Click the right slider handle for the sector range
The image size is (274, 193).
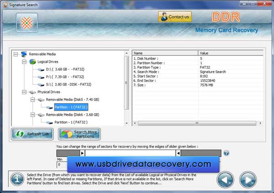click(178, 153)
